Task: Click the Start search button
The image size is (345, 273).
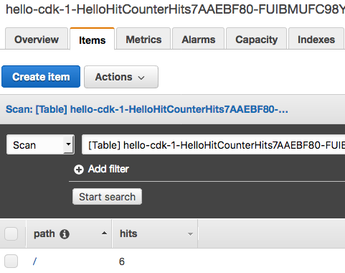Action: (x=107, y=197)
